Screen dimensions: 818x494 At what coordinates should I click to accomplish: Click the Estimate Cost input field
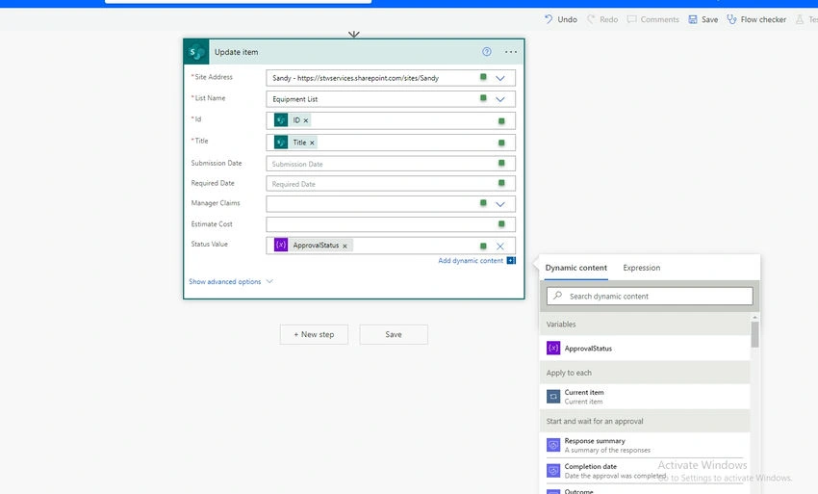pos(391,224)
